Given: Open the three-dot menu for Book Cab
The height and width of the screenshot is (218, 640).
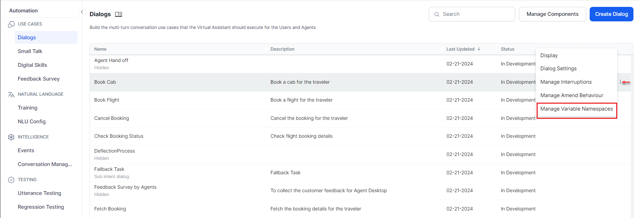Looking at the screenshot, I should pos(620,82).
